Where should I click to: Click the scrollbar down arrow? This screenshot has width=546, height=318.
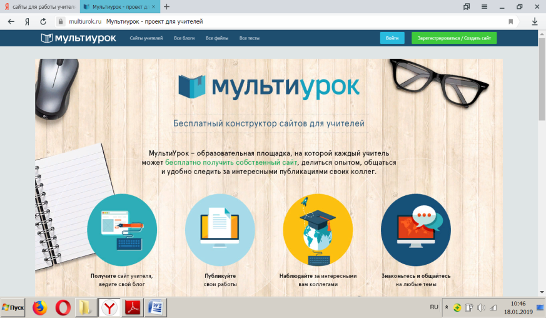pos(542,292)
